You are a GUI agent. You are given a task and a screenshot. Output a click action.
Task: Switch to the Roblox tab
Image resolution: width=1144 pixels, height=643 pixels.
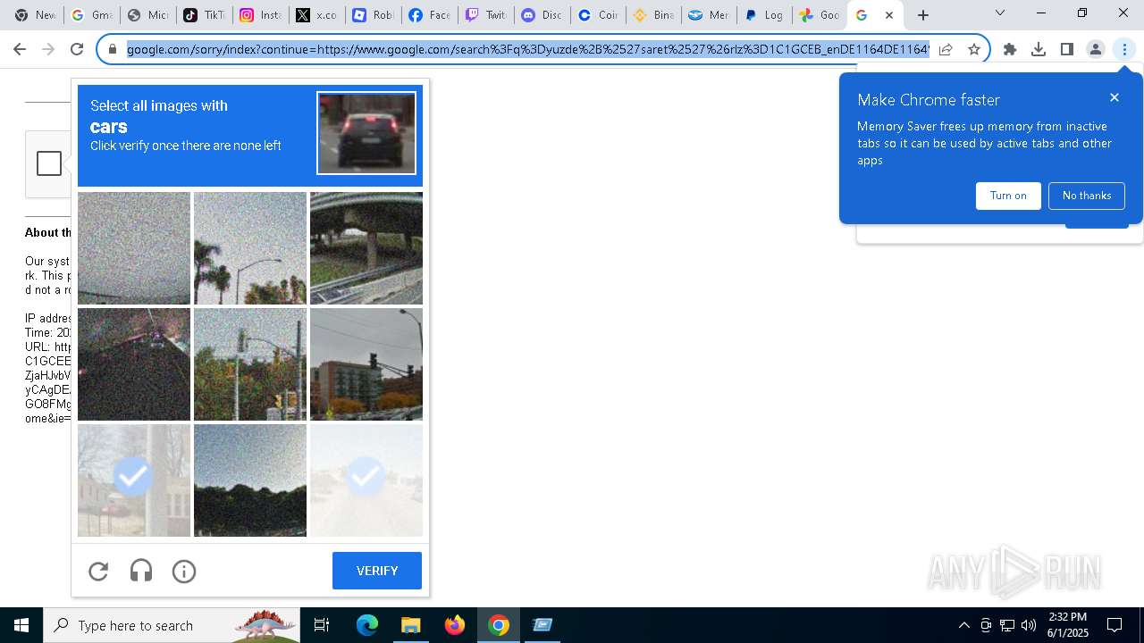373,15
